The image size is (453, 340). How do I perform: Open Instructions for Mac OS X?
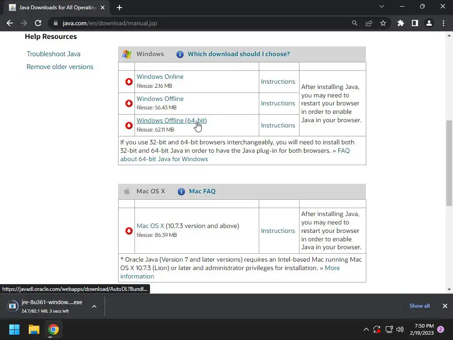coord(278,231)
